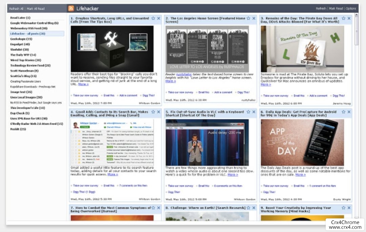The height and width of the screenshot is (232, 366).
Task: Open the Geekologie feed
Action: [x=21, y=39]
